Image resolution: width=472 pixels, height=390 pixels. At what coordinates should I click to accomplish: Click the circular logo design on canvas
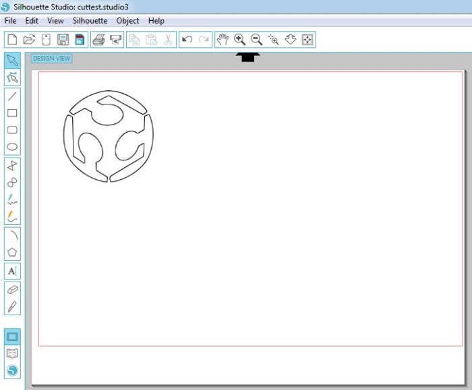(x=109, y=136)
